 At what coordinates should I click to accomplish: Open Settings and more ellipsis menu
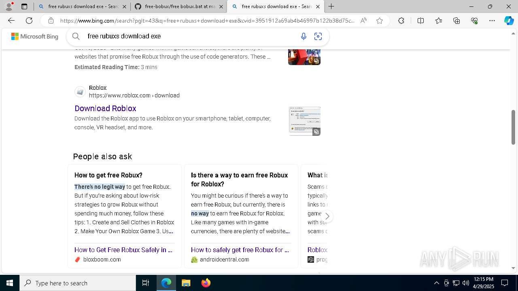tap(492, 21)
